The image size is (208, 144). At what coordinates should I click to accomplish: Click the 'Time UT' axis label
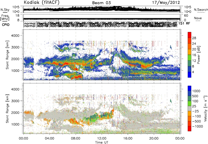tap(102, 142)
